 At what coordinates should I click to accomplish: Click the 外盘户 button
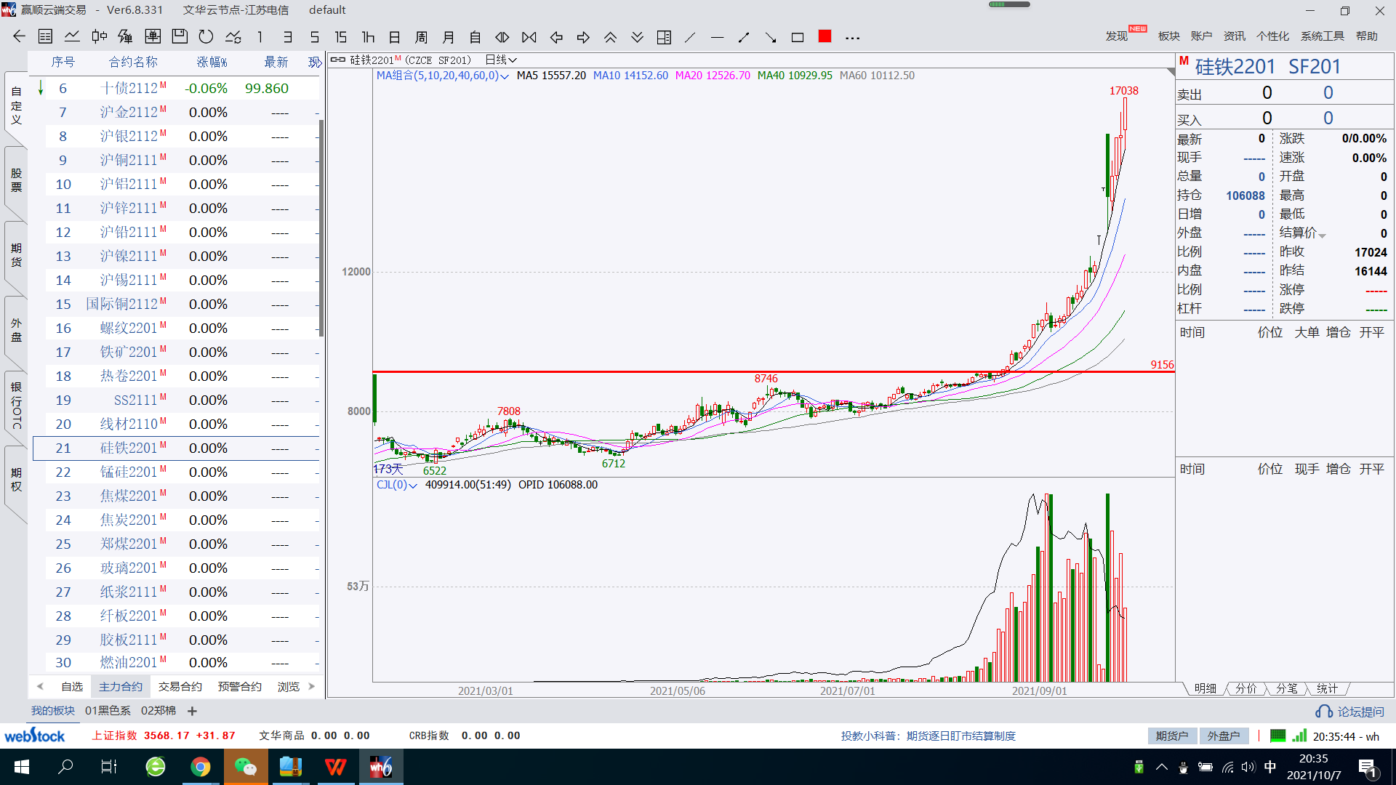click(1224, 736)
